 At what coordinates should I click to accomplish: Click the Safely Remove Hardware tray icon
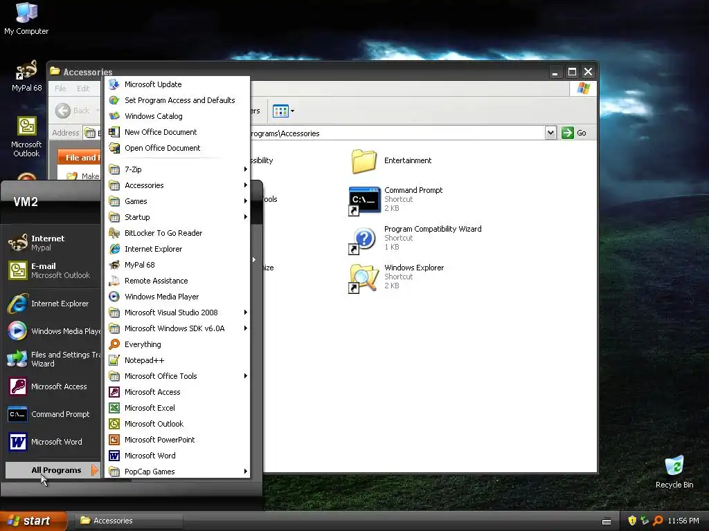pos(645,521)
